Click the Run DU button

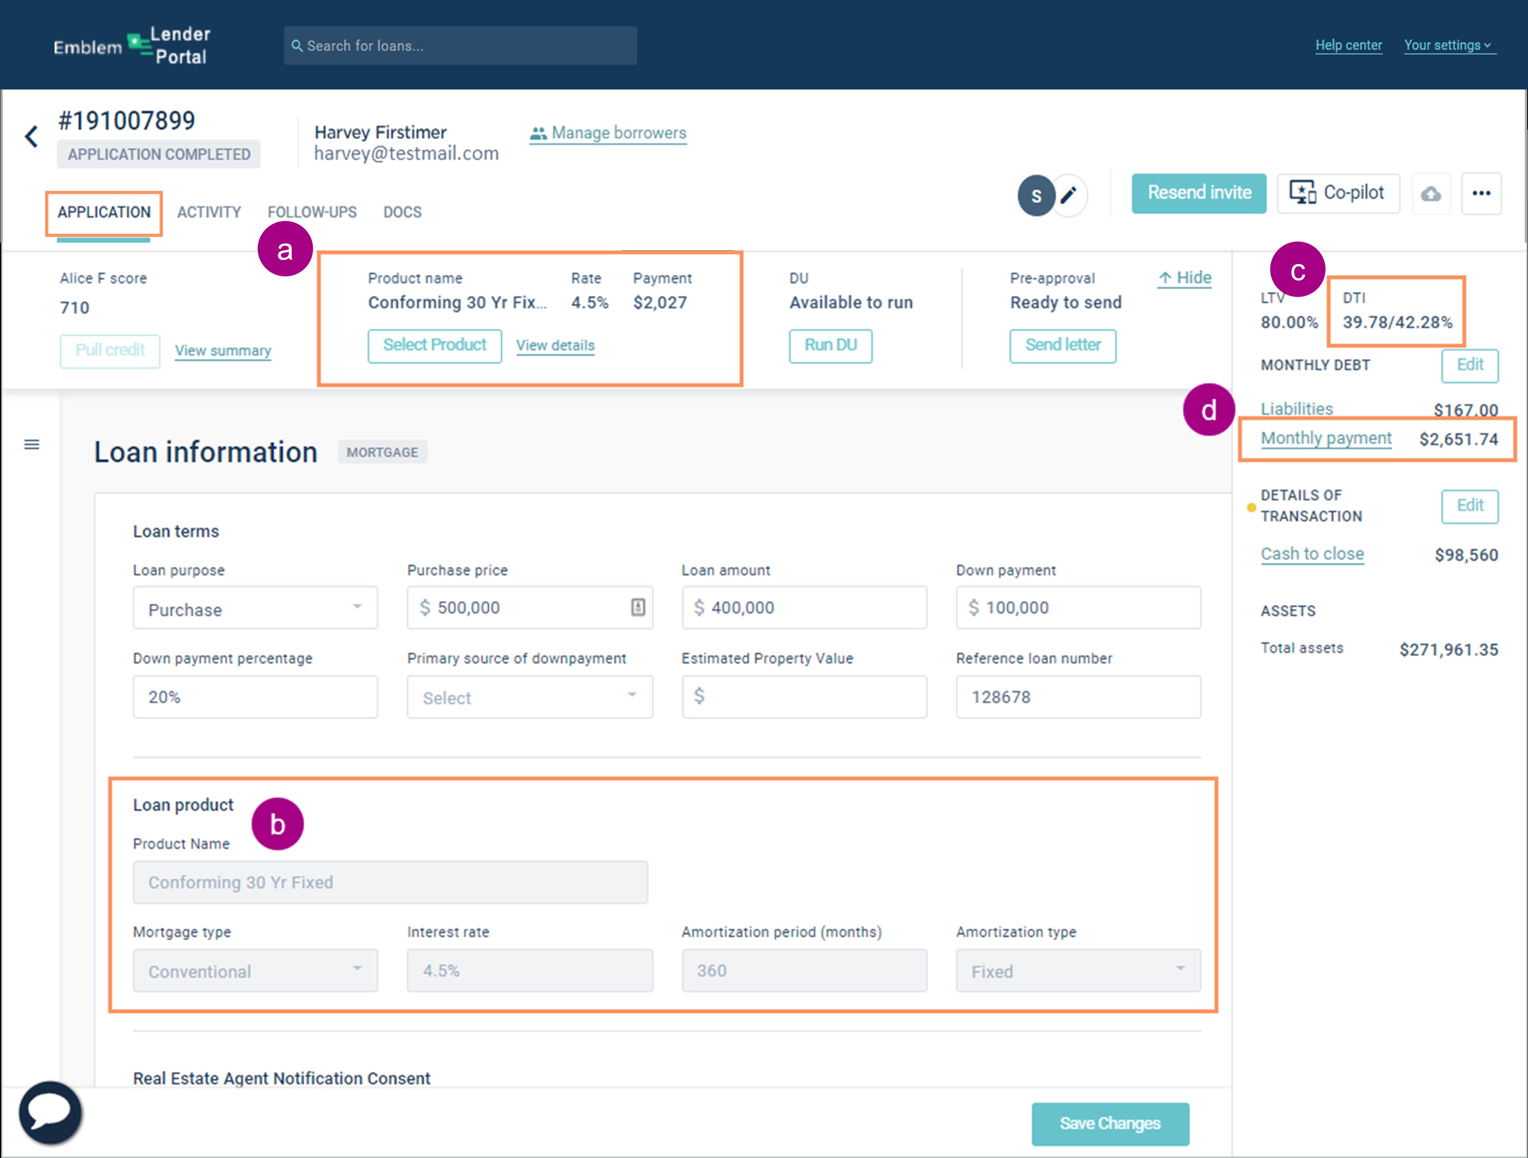(830, 345)
